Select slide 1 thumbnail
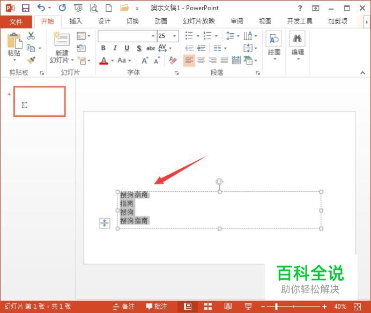This screenshot has width=371, height=313. coord(40,101)
